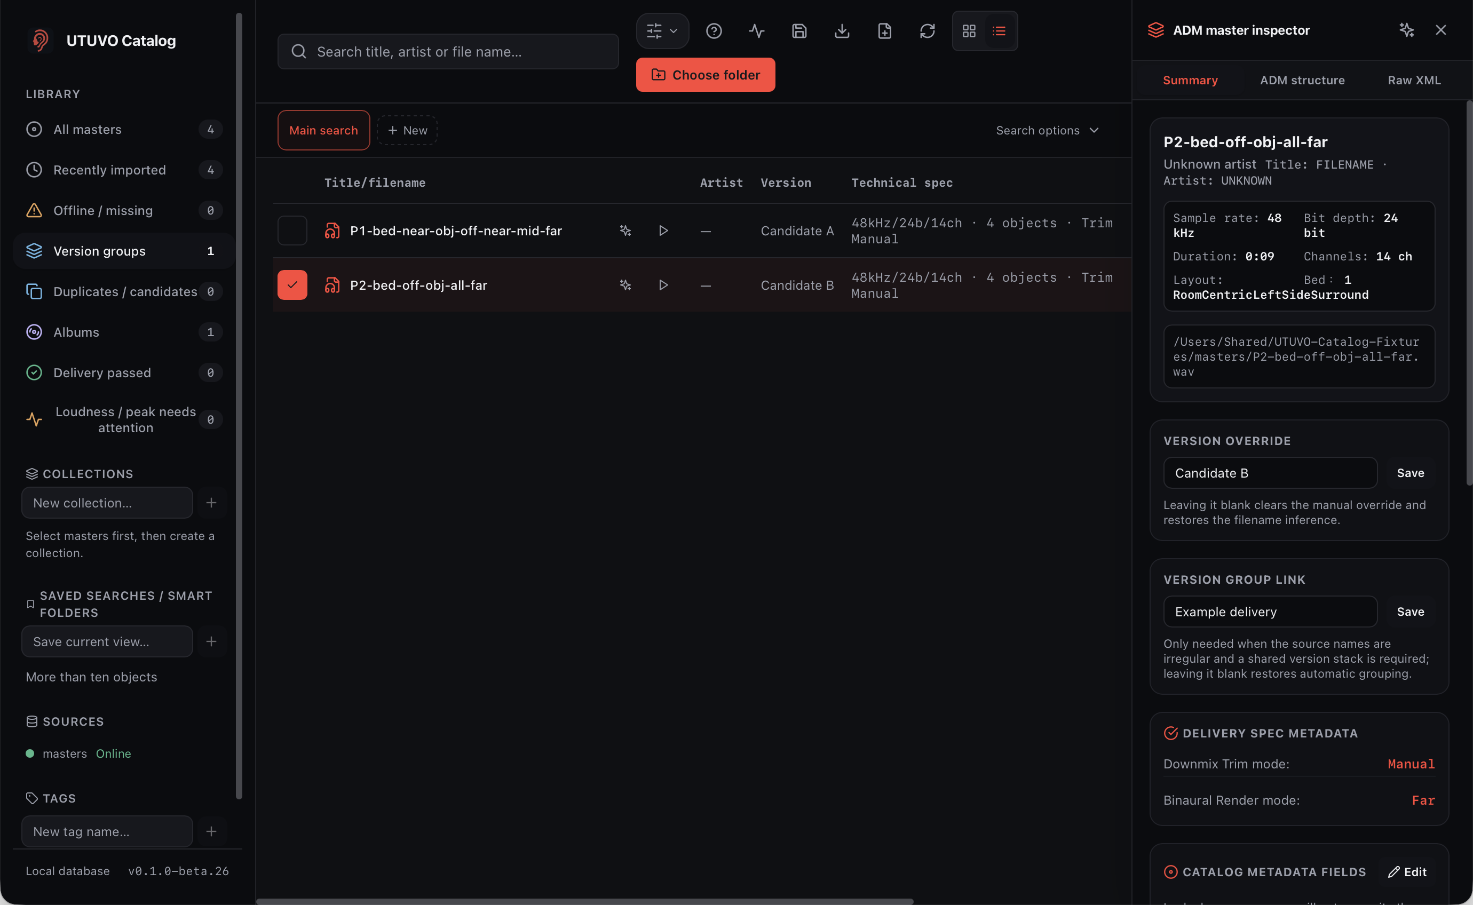
Task: Click the save disk toolbar icon
Action: pos(799,30)
